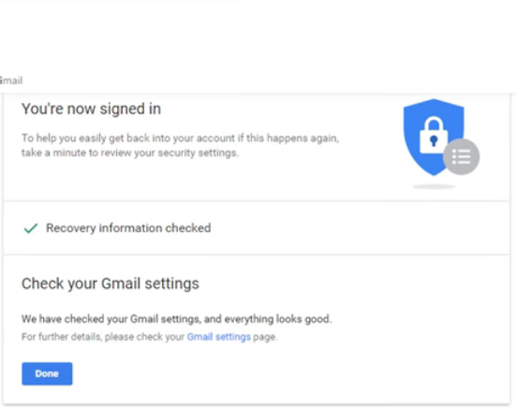Click the "For further details" text
Image resolution: width=516 pixels, height=407 pixels.
point(61,337)
